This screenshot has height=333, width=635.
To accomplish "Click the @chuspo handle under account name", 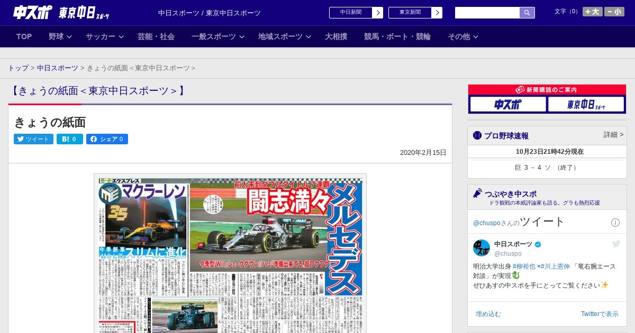I will coord(508,254).
